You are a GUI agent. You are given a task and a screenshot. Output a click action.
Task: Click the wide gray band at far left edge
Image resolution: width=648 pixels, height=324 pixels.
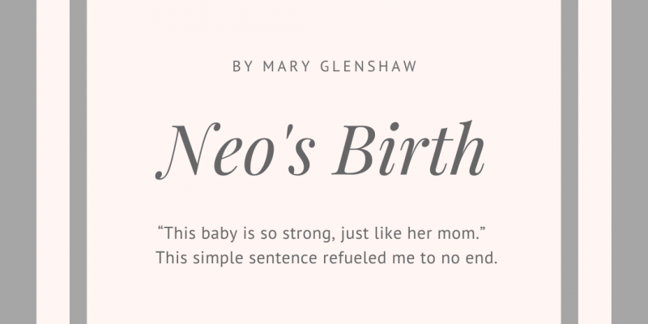18,162
